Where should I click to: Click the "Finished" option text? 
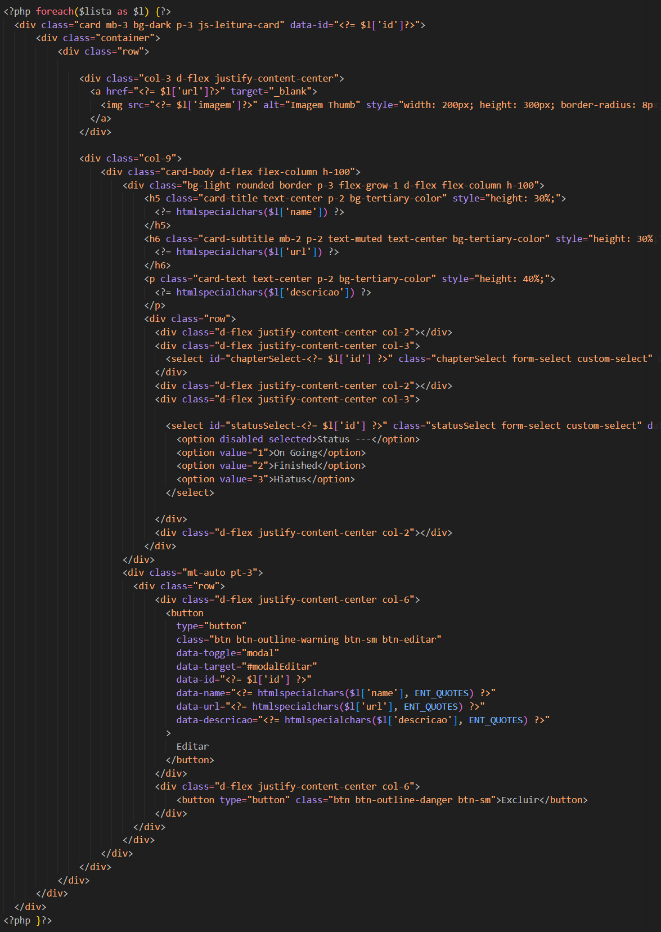tap(295, 466)
